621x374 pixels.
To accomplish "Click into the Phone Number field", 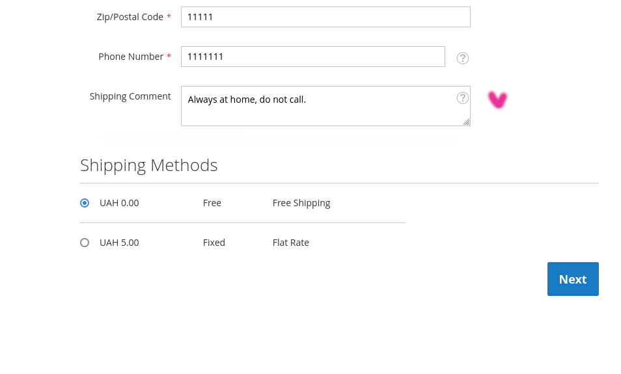I will (312, 57).
